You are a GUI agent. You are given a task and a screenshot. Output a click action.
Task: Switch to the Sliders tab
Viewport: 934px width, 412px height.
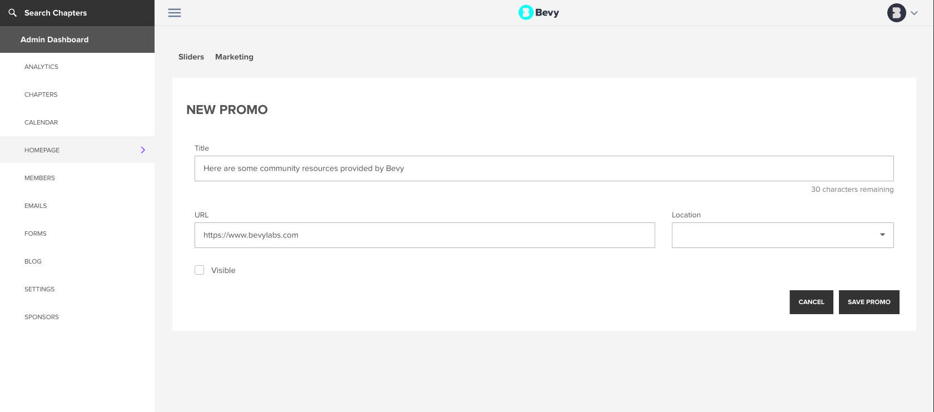[191, 57]
